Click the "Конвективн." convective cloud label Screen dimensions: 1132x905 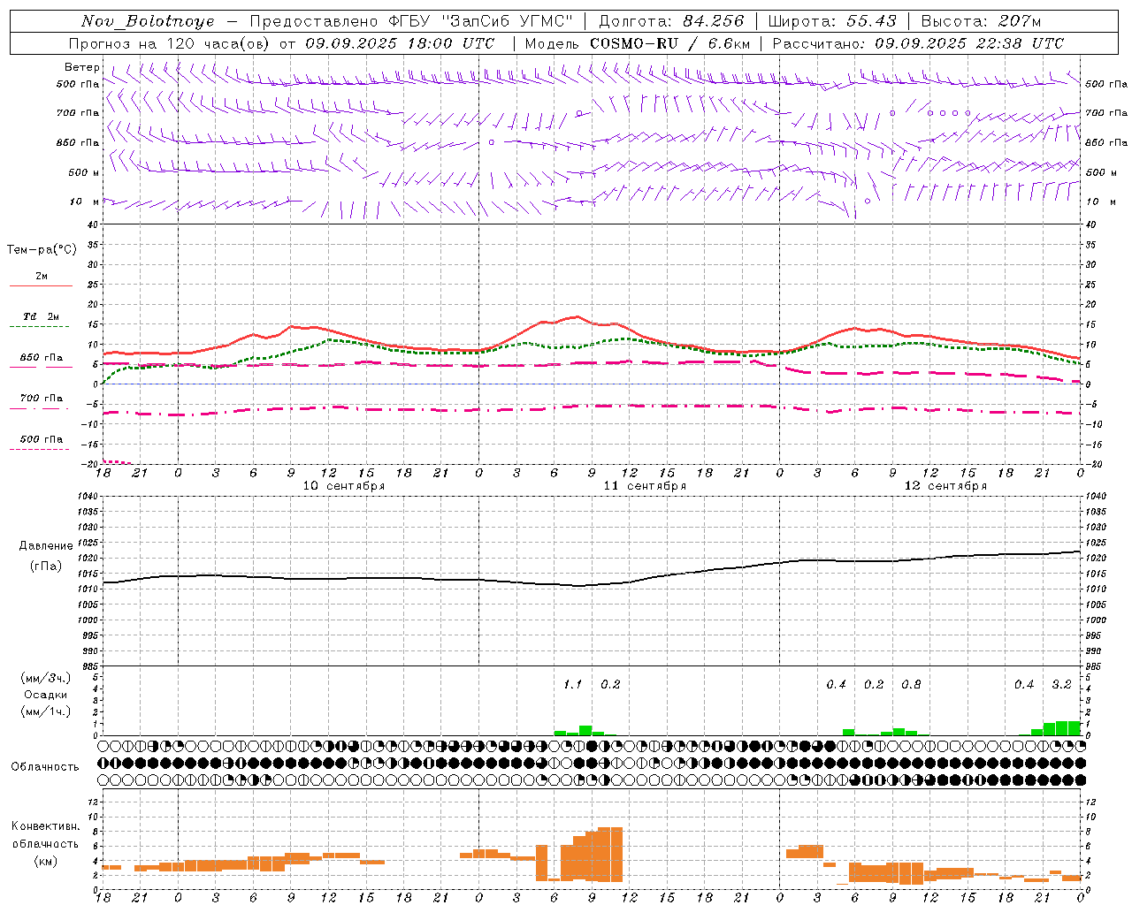(45, 825)
